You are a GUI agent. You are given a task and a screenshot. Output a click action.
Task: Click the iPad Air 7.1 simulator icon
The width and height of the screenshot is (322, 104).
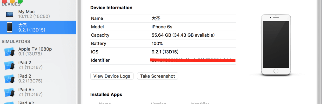tap(10, 92)
